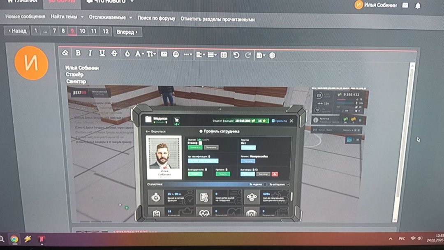Open notifications bell icon
Viewport: 444px width, 250px height.
[418, 5]
